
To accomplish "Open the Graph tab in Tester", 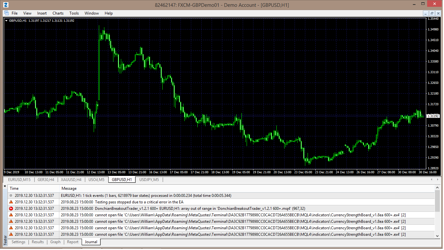I will pos(55,242).
